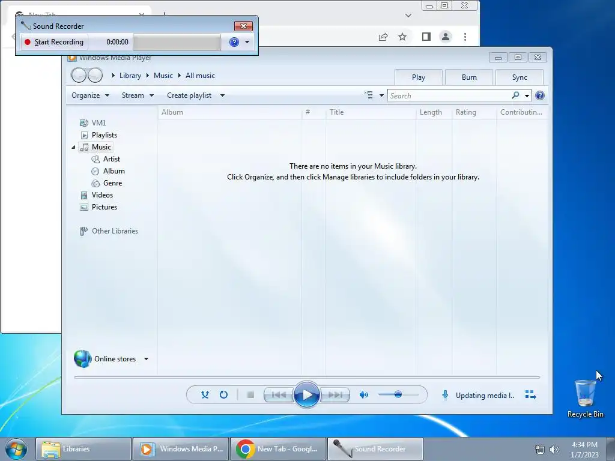Switch to the Burn tab

(x=469, y=77)
